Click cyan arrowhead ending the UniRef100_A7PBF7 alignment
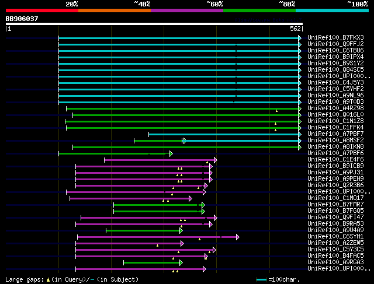The height and width of the screenshot is (284, 374). (300, 135)
